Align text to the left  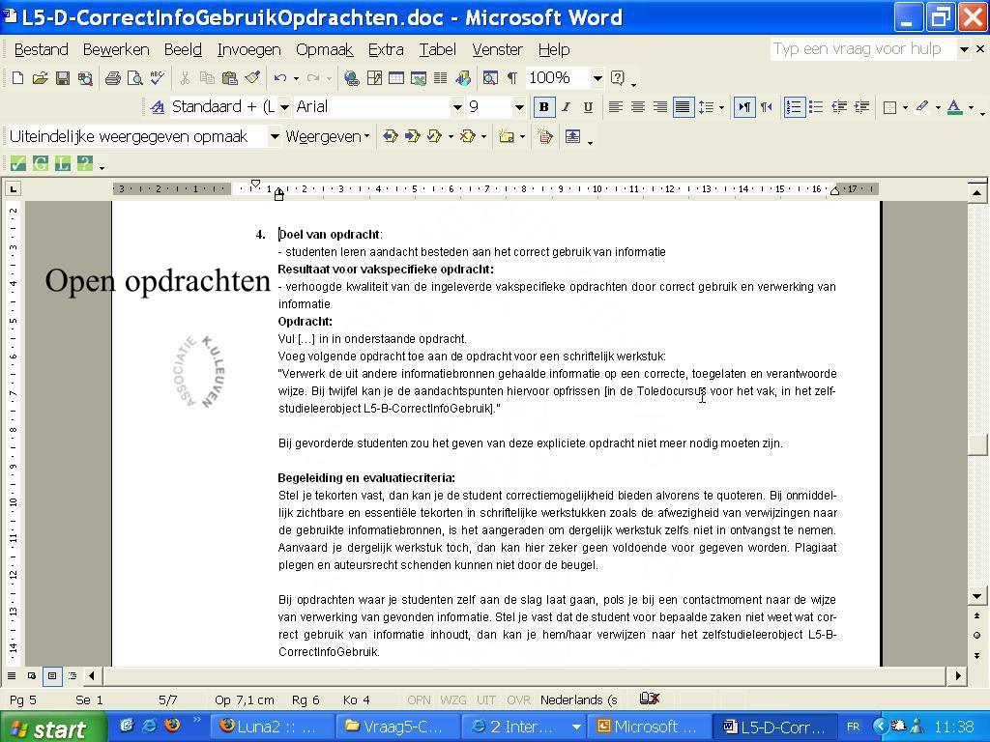[x=615, y=107]
